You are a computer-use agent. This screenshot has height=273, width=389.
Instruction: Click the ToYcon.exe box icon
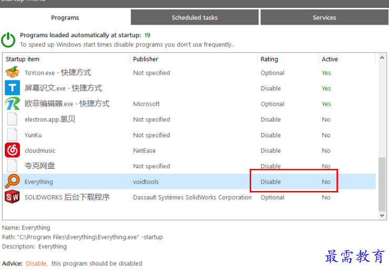12,72
